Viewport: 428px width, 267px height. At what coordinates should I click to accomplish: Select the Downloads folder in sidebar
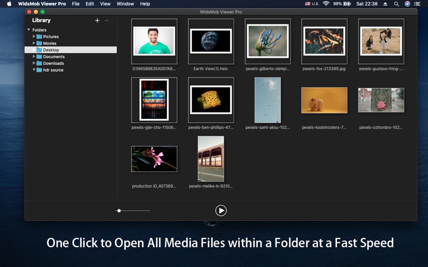53,64
